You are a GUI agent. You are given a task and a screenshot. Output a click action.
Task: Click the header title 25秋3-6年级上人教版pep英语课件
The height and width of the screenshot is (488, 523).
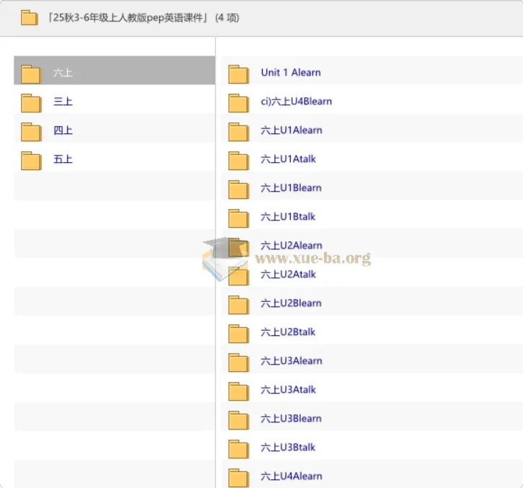click(128, 18)
